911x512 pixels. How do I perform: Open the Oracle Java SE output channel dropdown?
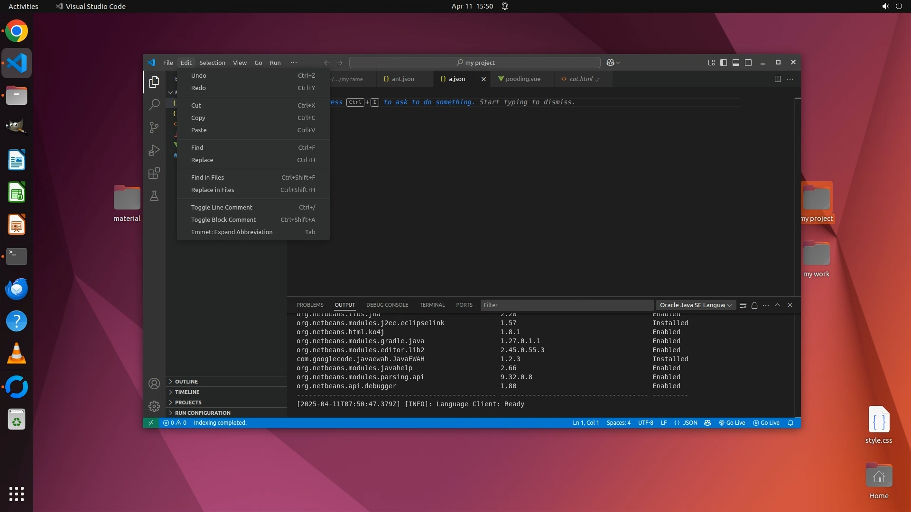point(696,305)
